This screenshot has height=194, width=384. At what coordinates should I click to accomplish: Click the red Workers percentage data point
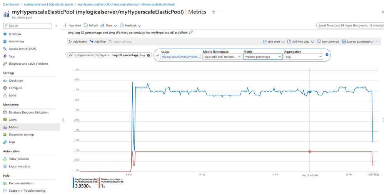(310, 152)
